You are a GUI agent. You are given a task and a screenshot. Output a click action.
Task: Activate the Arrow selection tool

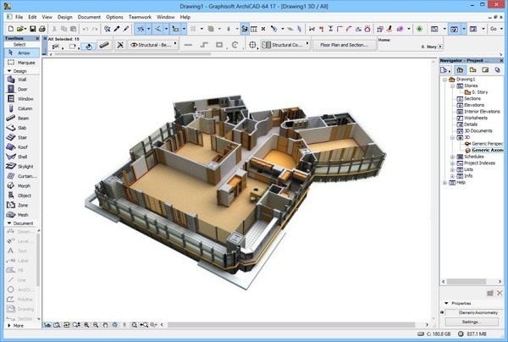tap(21, 52)
